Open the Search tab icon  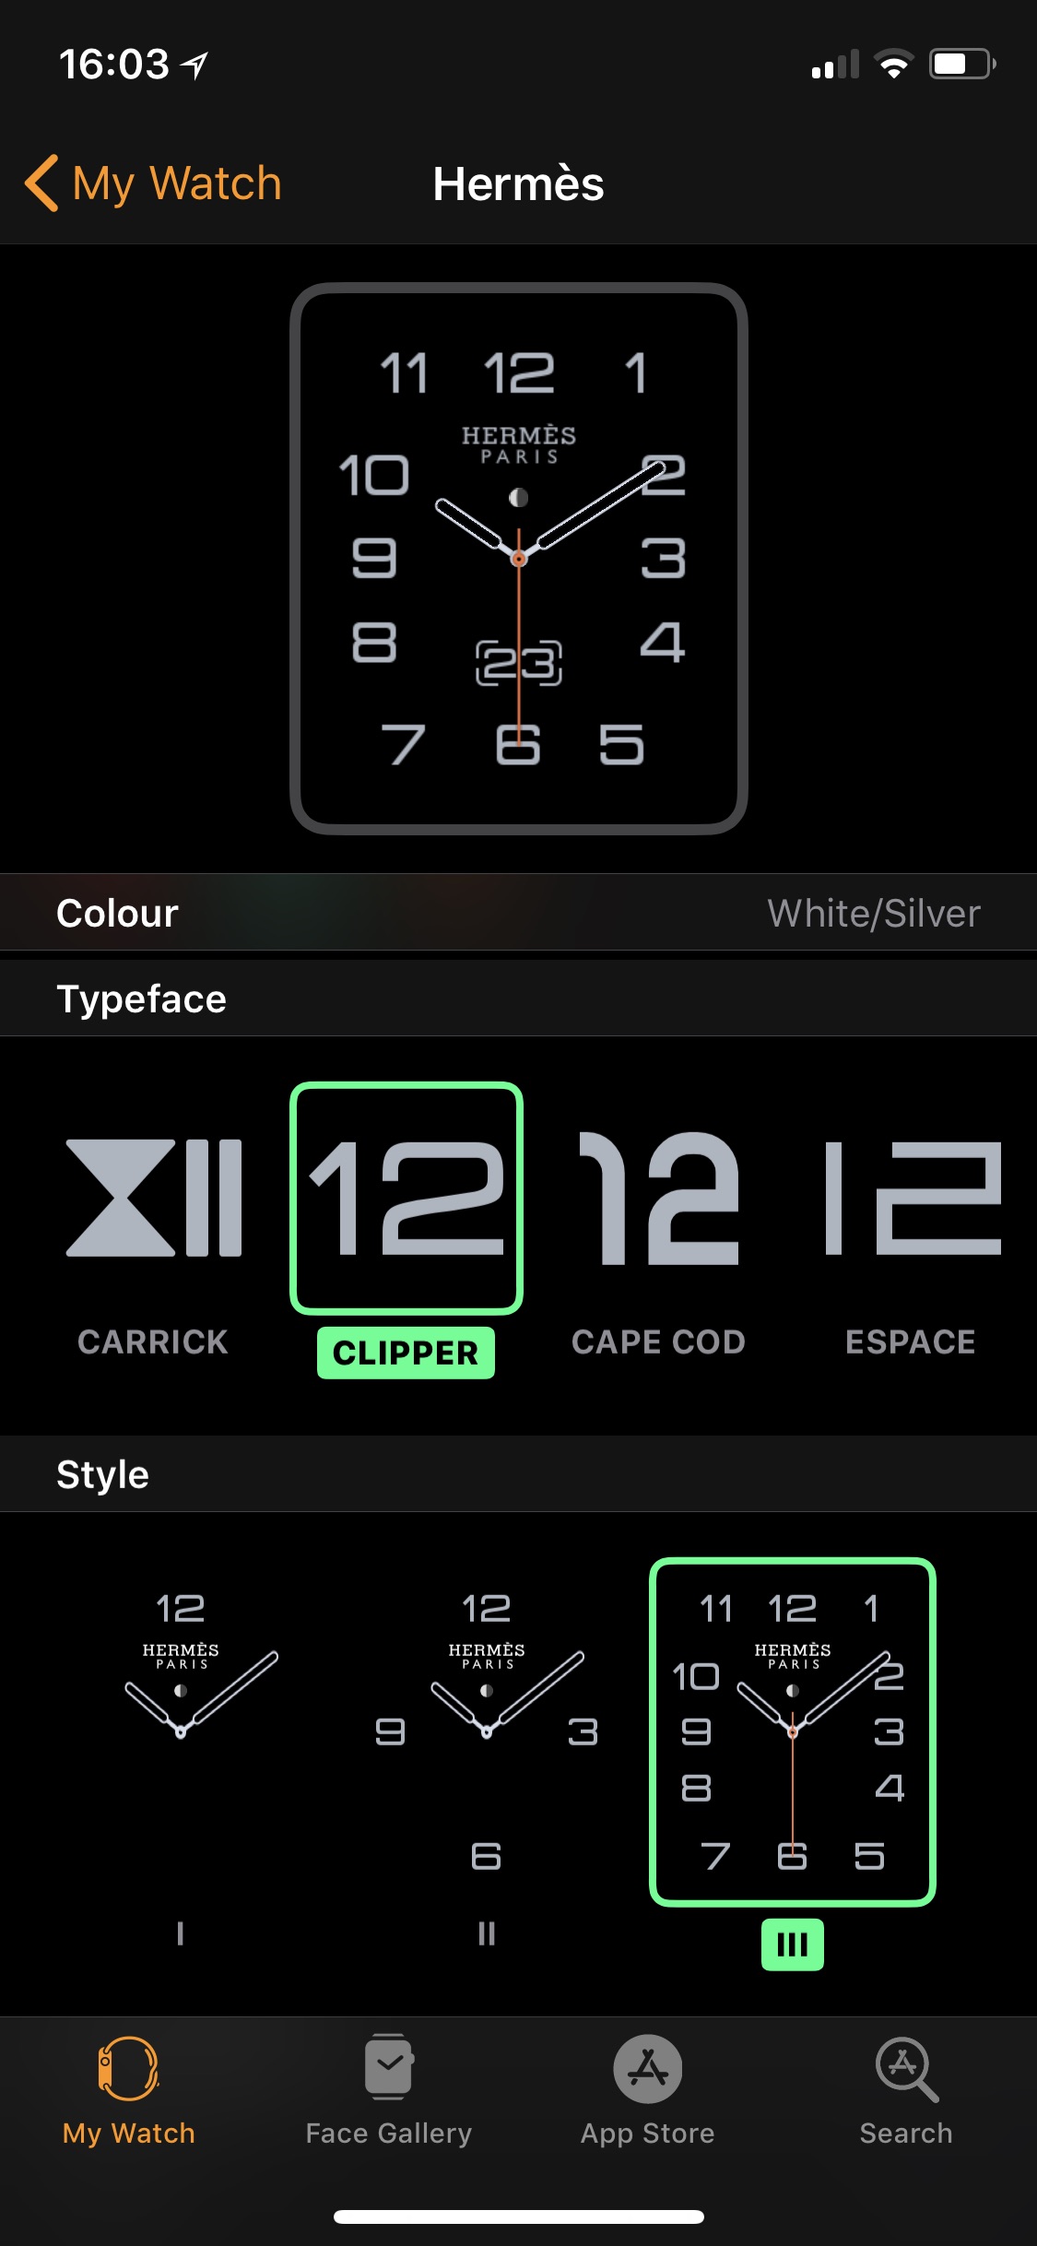click(906, 2068)
